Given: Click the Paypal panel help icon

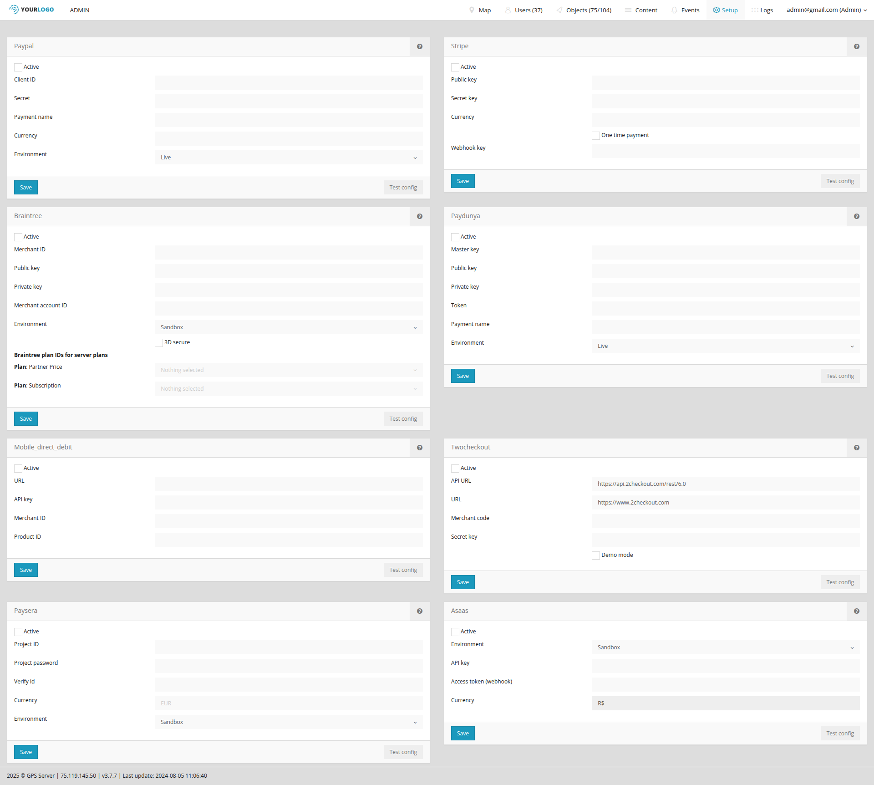Looking at the screenshot, I should click(420, 46).
